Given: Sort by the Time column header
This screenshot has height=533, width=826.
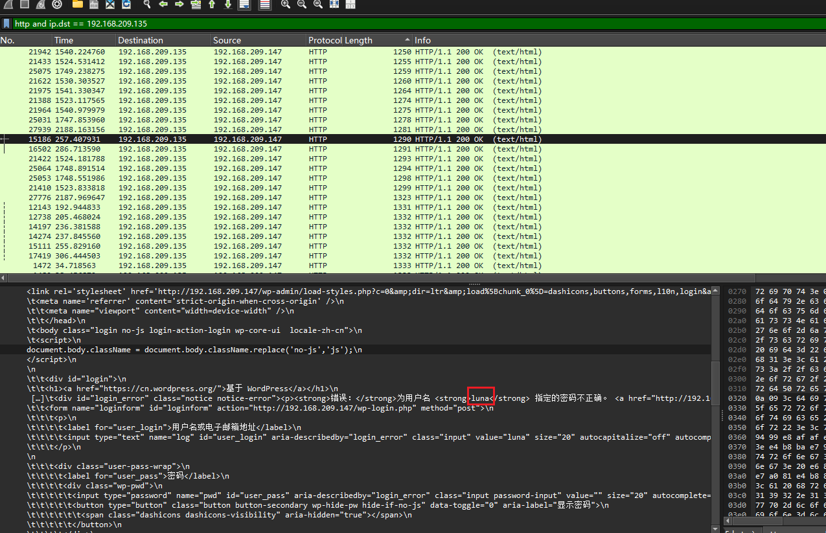Looking at the screenshot, I should click(x=84, y=40).
